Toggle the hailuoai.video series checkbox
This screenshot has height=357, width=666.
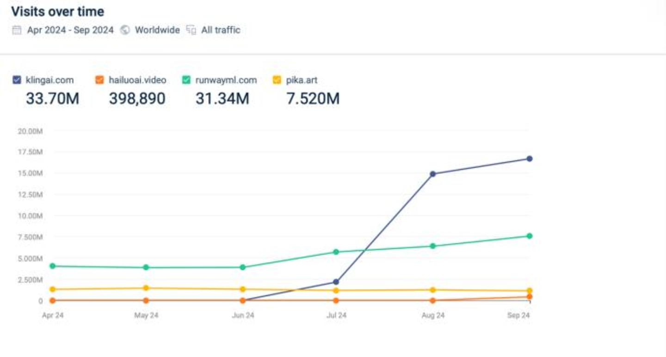[x=99, y=80]
